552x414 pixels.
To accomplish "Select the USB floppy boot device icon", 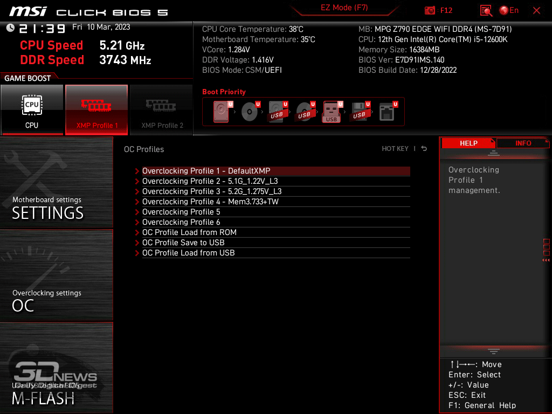I will point(360,112).
